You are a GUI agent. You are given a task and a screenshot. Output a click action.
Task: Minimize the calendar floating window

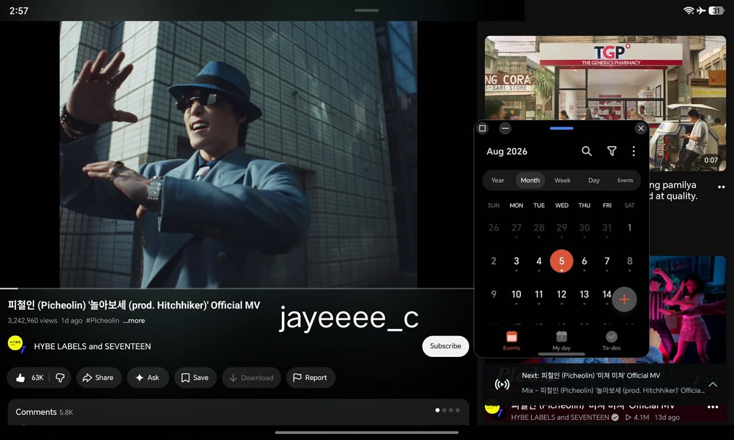(505, 128)
